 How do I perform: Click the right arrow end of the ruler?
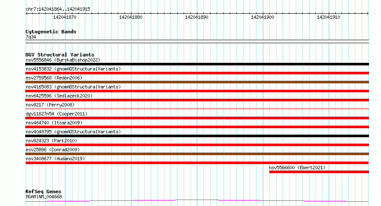pyautogui.click(x=368, y=14)
